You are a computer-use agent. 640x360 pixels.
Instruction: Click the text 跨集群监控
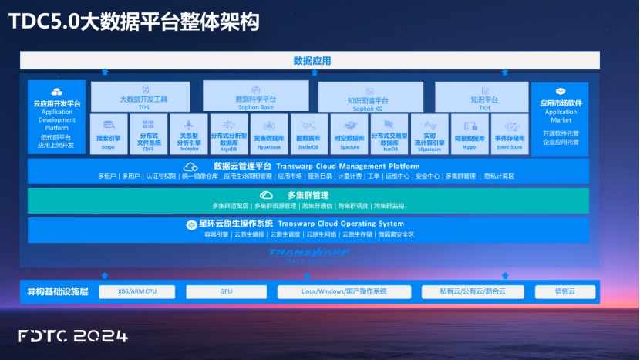[389, 206]
